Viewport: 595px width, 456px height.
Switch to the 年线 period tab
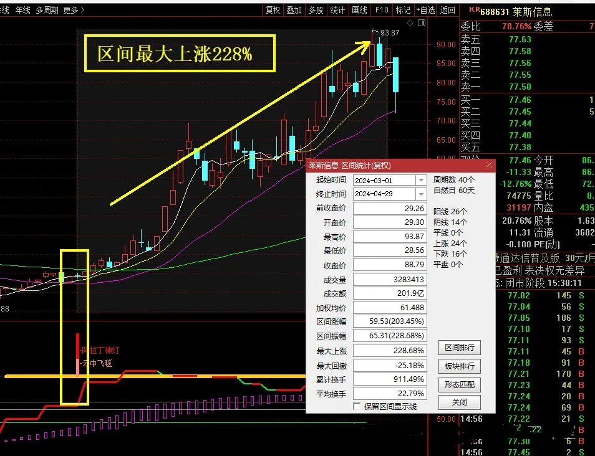click(x=22, y=10)
